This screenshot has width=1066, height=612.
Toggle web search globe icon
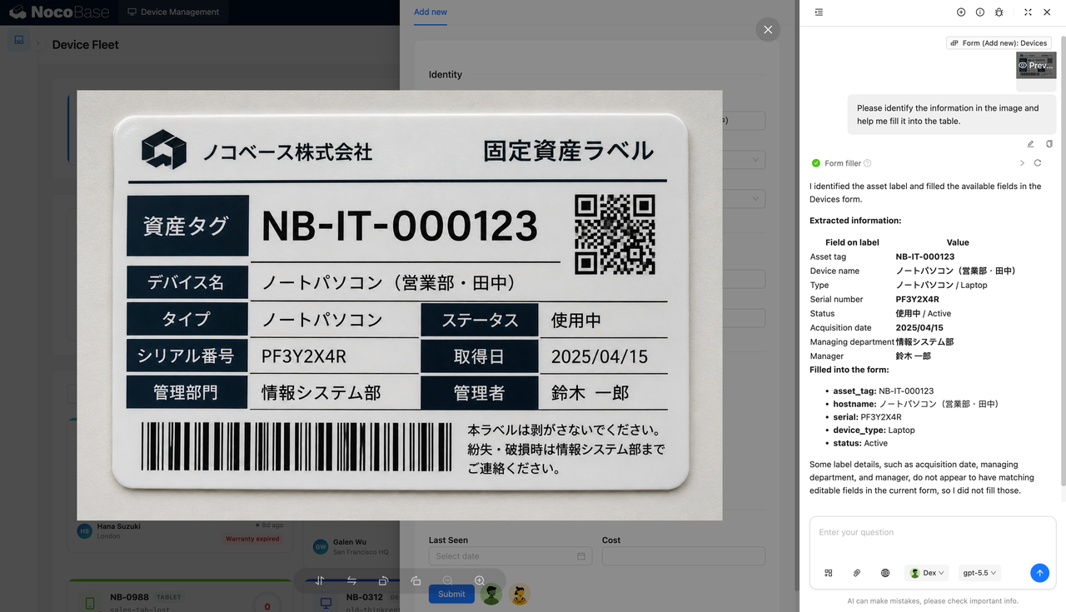tap(885, 573)
